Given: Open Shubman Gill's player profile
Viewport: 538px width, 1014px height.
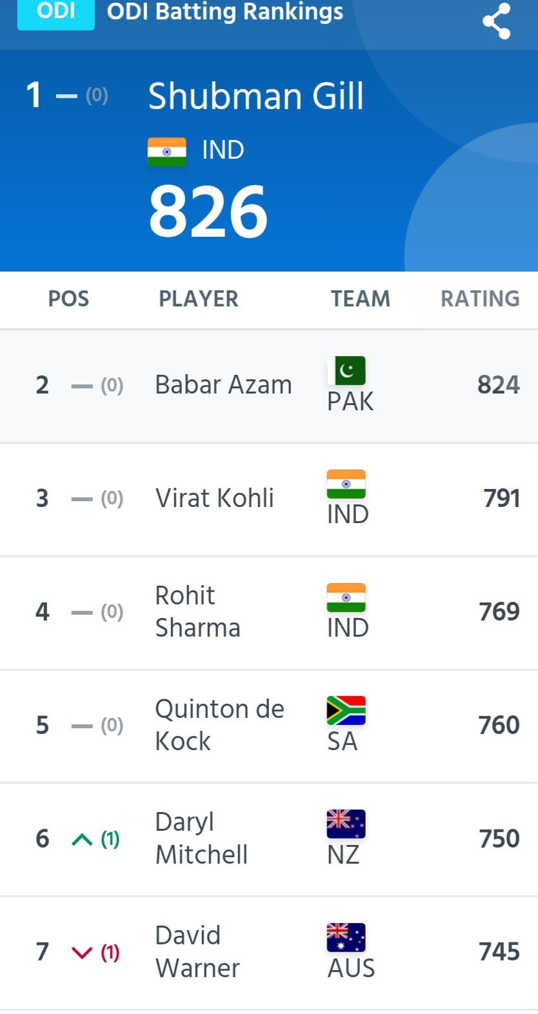Looking at the screenshot, I should point(256,96).
